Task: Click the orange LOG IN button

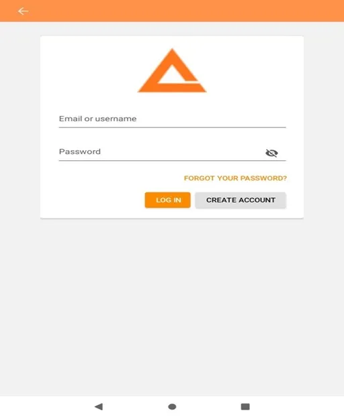Action: (167, 200)
